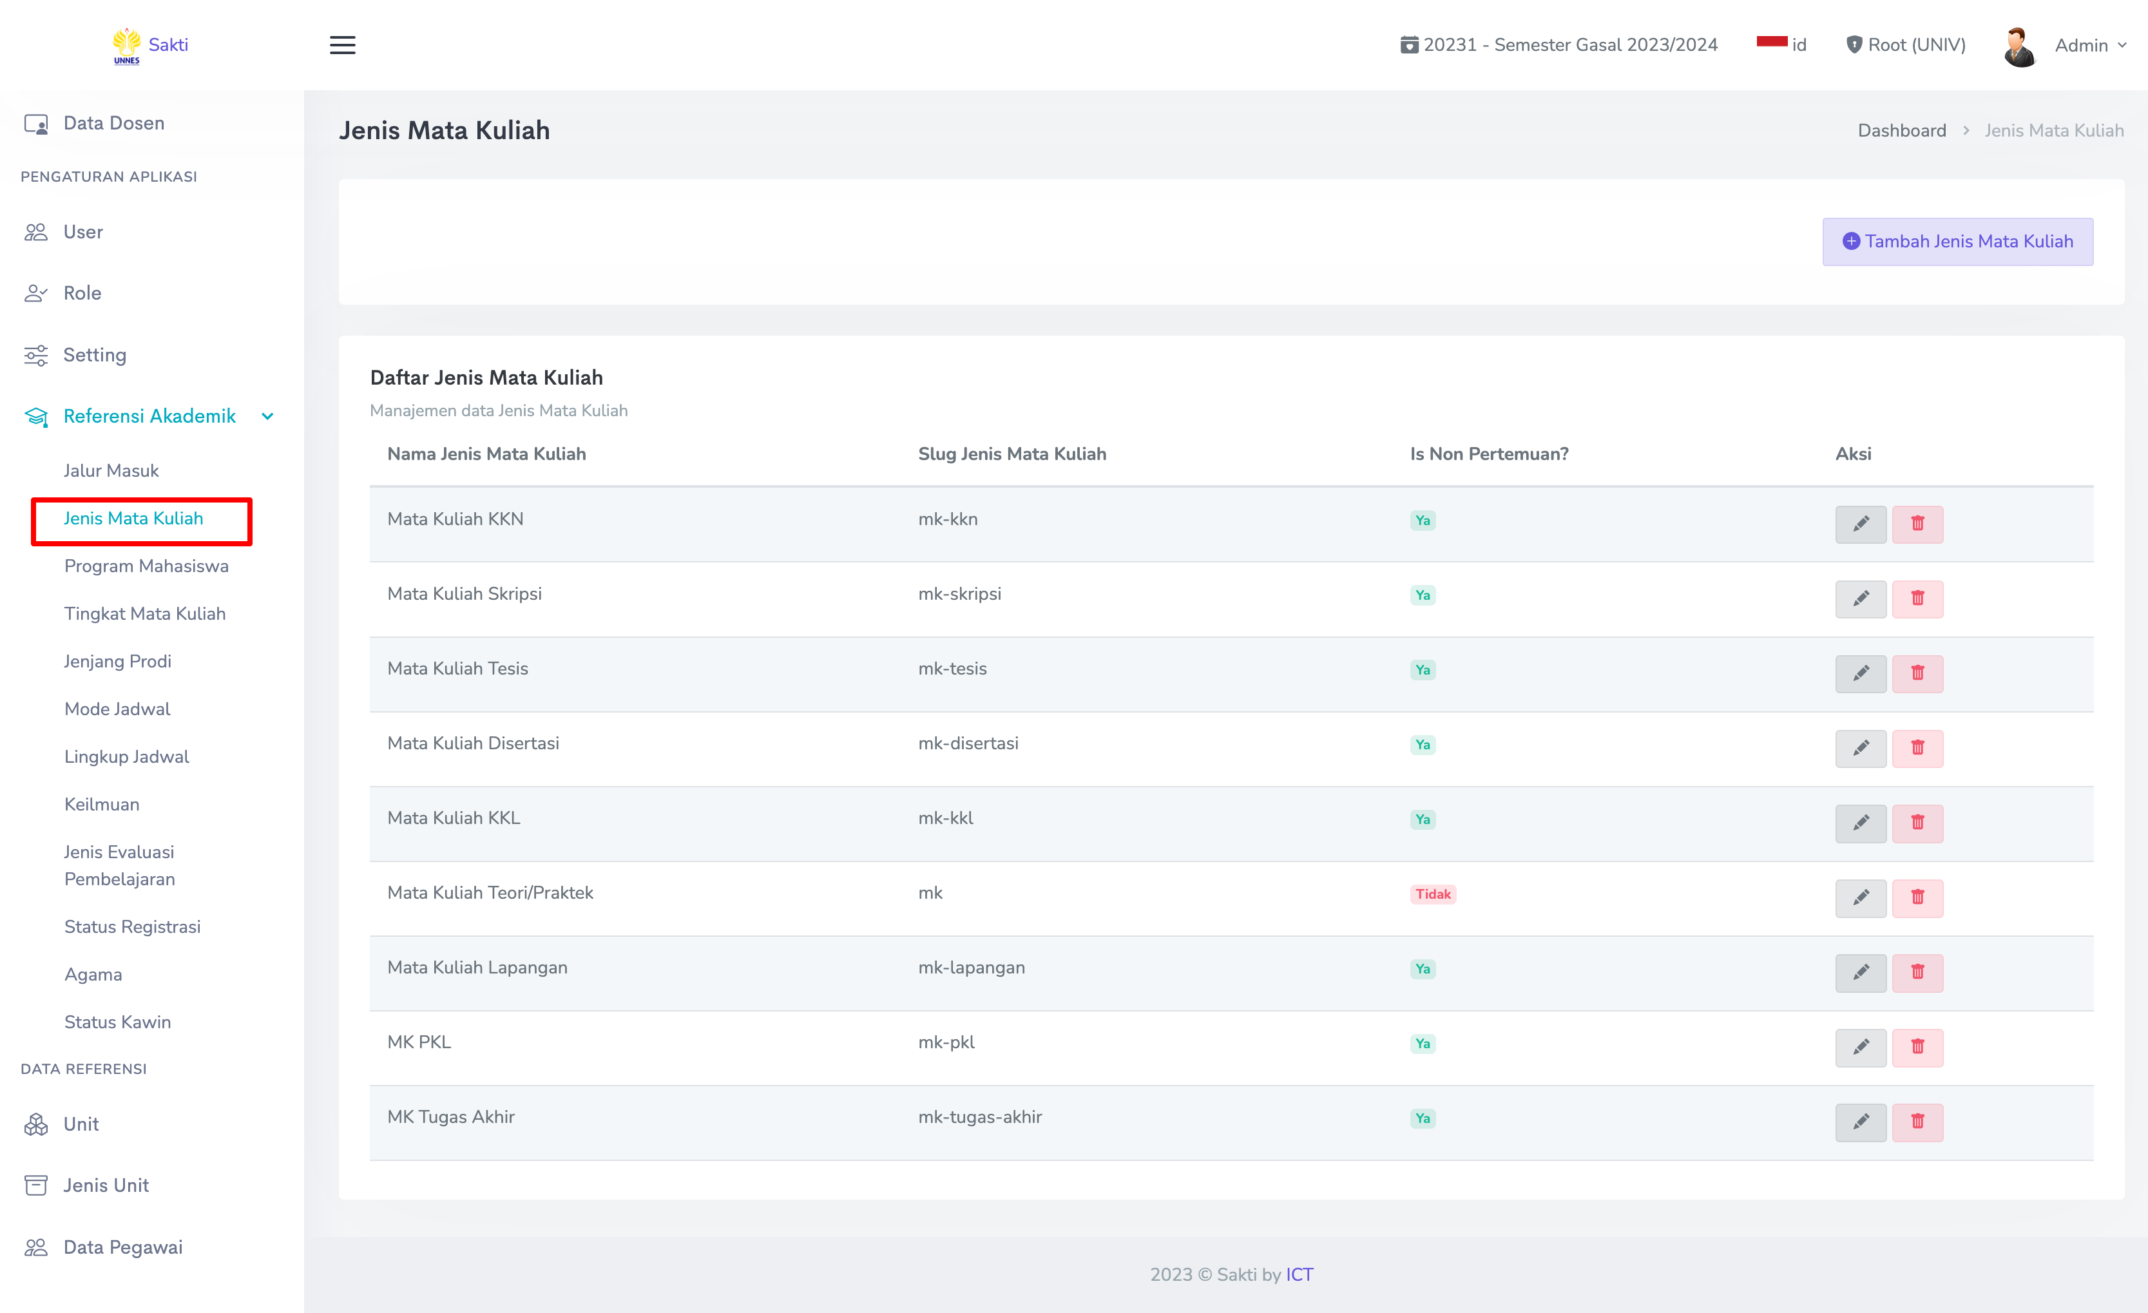Image resolution: width=2148 pixels, height=1313 pixels.
Task: Click Tambah Jenis Mata Kuliah button
Action: pos(1957,242)
